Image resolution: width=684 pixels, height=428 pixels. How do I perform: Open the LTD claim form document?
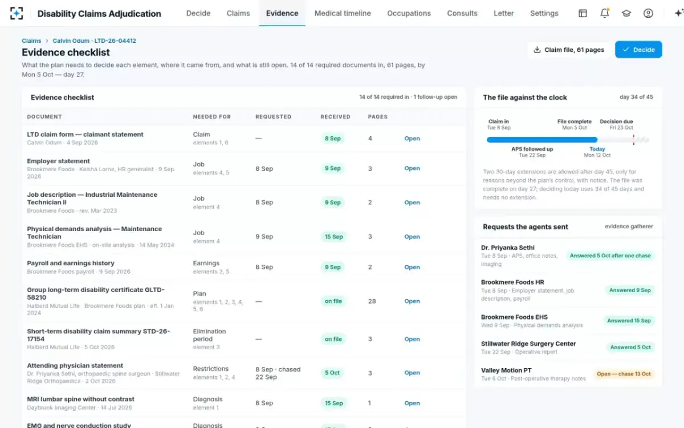coord(412,139)
